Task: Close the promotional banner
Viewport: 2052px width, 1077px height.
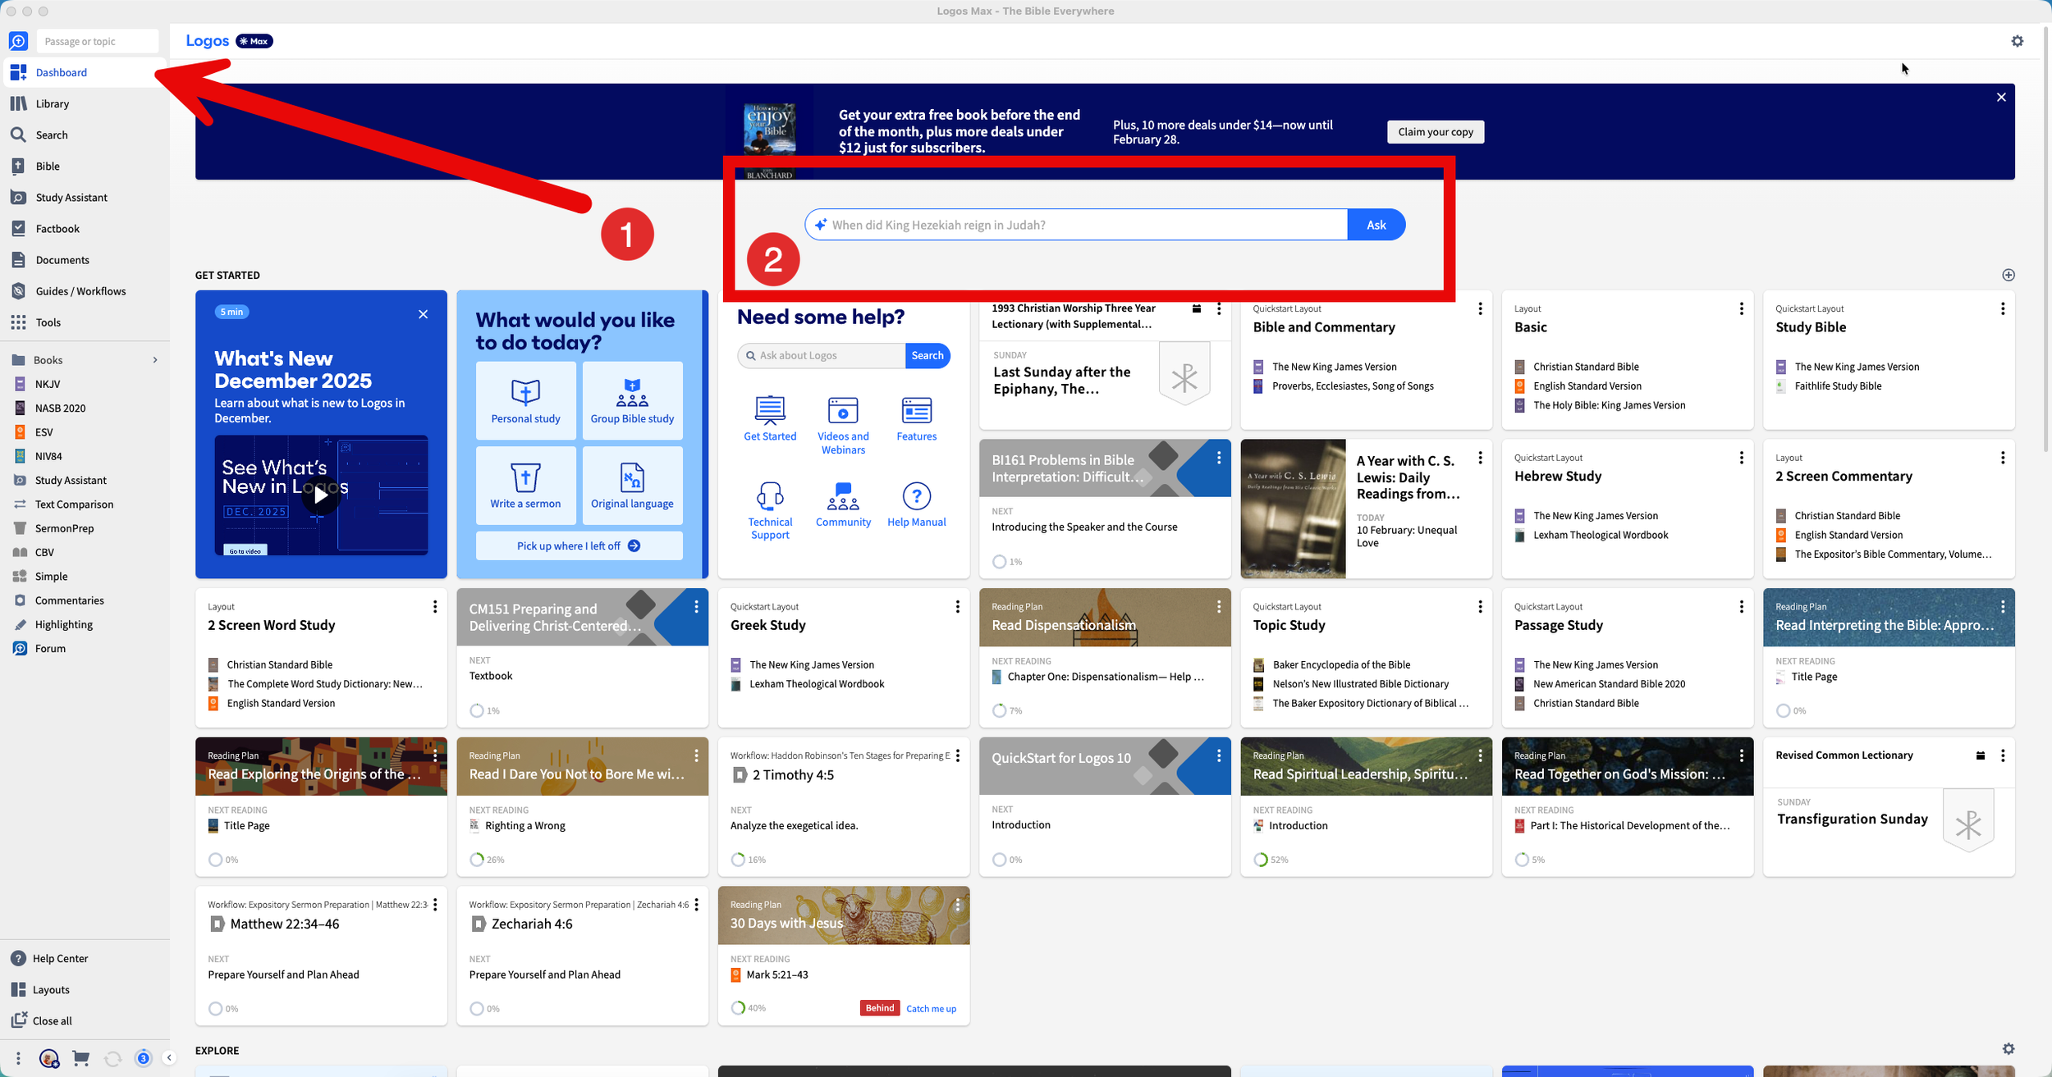Action: coord(2001,98)
